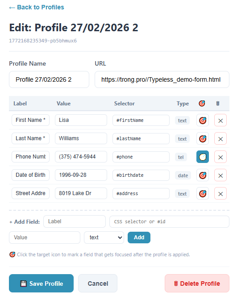Add the new field with Add button

click(139, 238)
